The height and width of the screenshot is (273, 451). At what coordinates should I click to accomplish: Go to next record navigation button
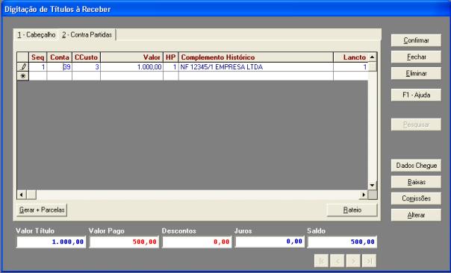coord(353,261)
